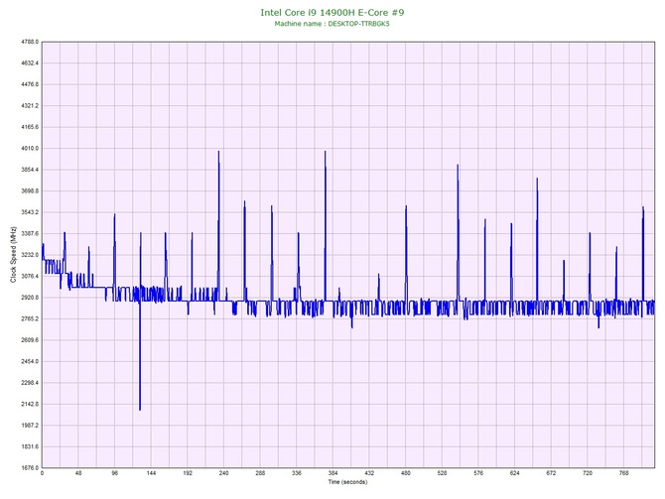This screenshot has width=665, height=499.
Task: Click the 672 tick on time axis
Action: click(551, 473)
